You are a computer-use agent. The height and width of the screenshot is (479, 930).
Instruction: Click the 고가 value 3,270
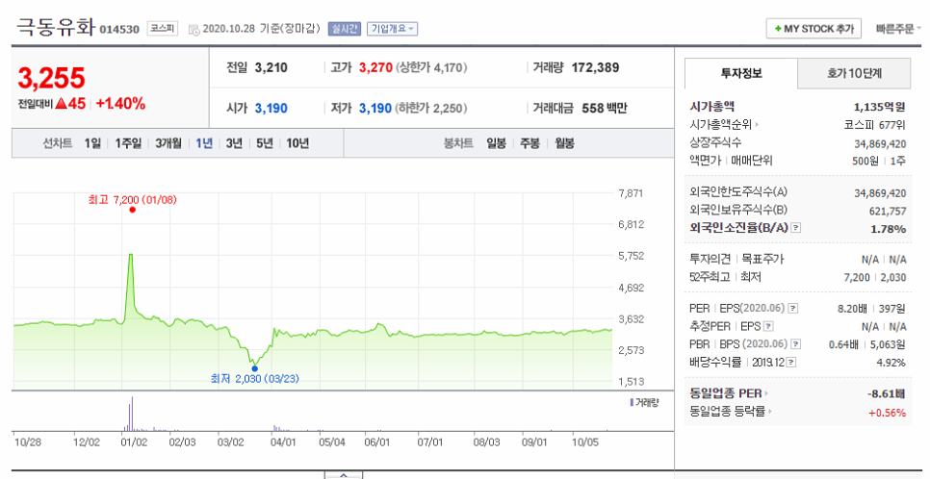pos(376,67)
